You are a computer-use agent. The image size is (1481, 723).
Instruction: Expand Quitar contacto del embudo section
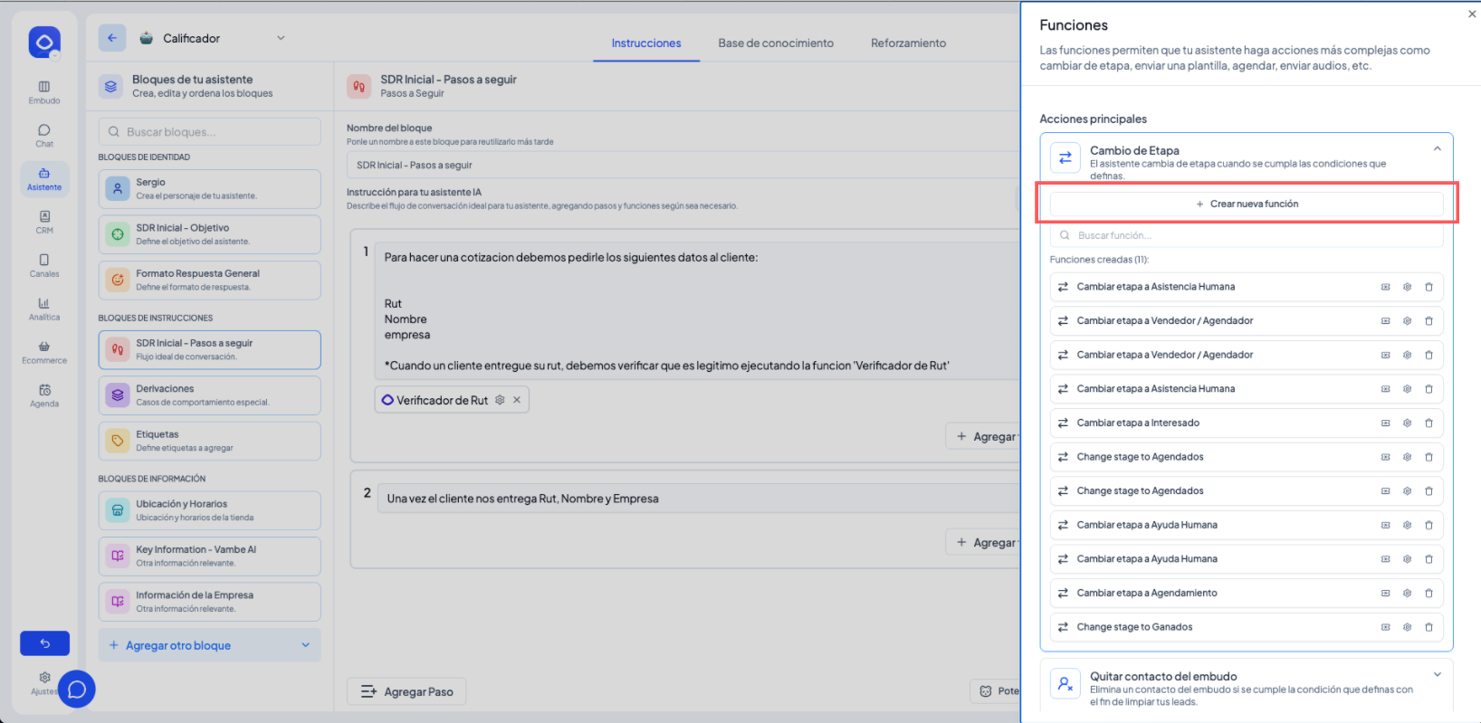[1437, 675]
